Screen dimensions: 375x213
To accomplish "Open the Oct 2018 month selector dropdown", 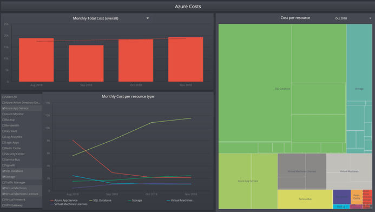I will click(370, 18).
